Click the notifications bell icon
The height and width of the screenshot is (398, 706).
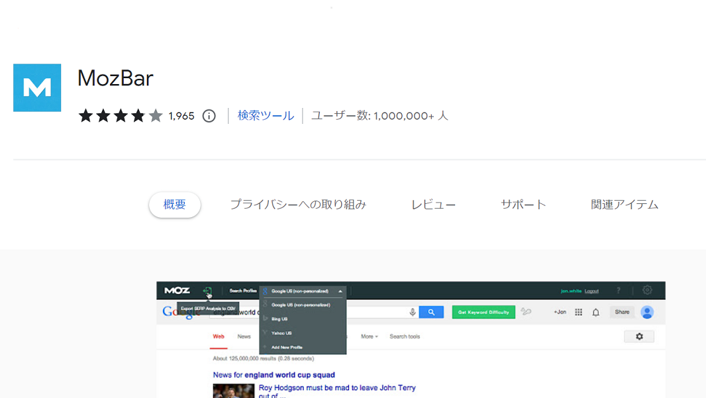[x=595, y=312]
